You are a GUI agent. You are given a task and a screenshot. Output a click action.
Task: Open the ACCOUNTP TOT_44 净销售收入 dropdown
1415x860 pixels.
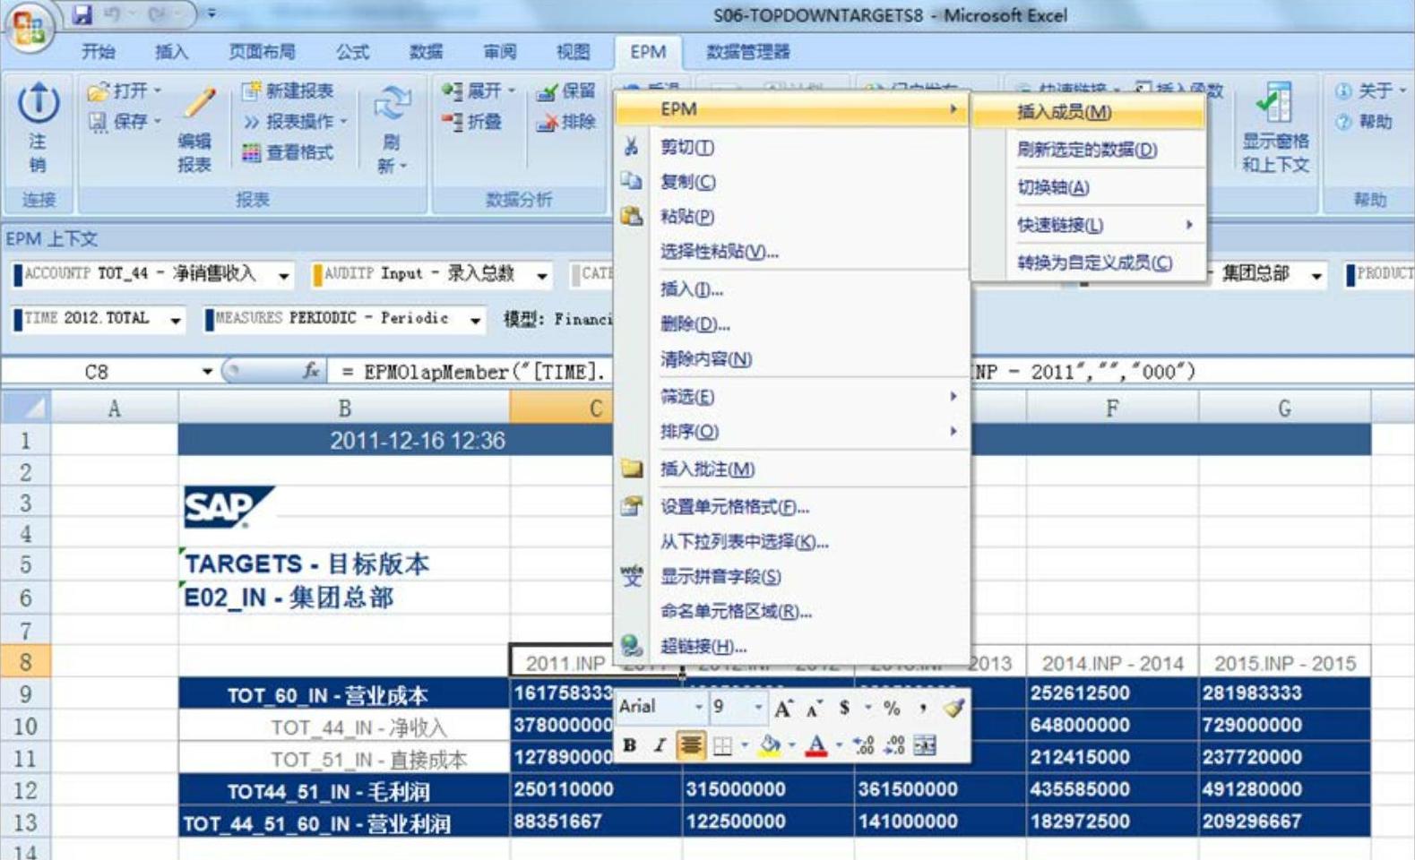pyautogui.click(x=284, y=276)
